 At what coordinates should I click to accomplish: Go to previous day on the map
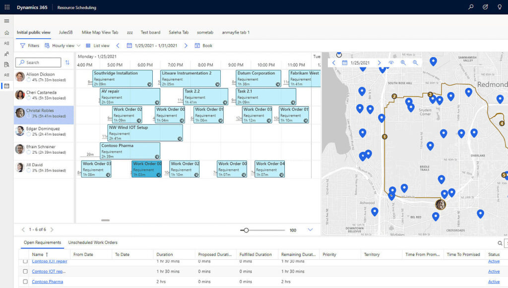(334, 63)
